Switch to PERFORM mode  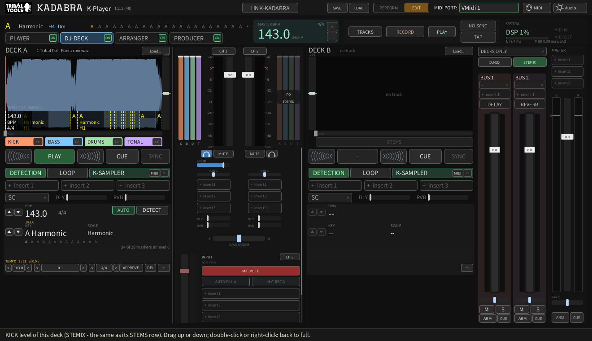coord(388,8)
